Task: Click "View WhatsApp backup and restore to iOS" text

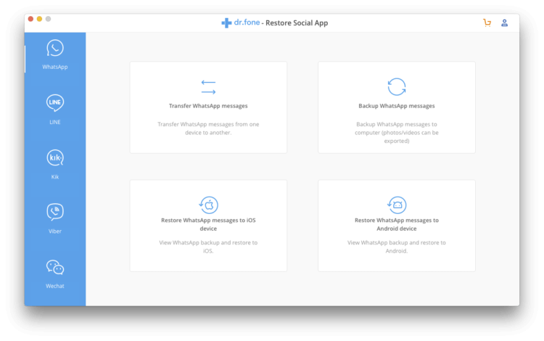Action: coord(208,247)
